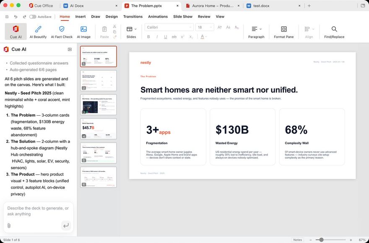
Task: Open the Transitions ribbon tab
Action: (133, 17)
